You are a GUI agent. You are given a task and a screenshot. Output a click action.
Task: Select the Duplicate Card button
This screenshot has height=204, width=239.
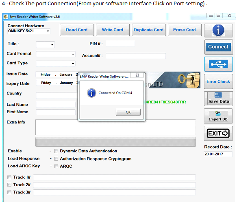tap(149, 30)
